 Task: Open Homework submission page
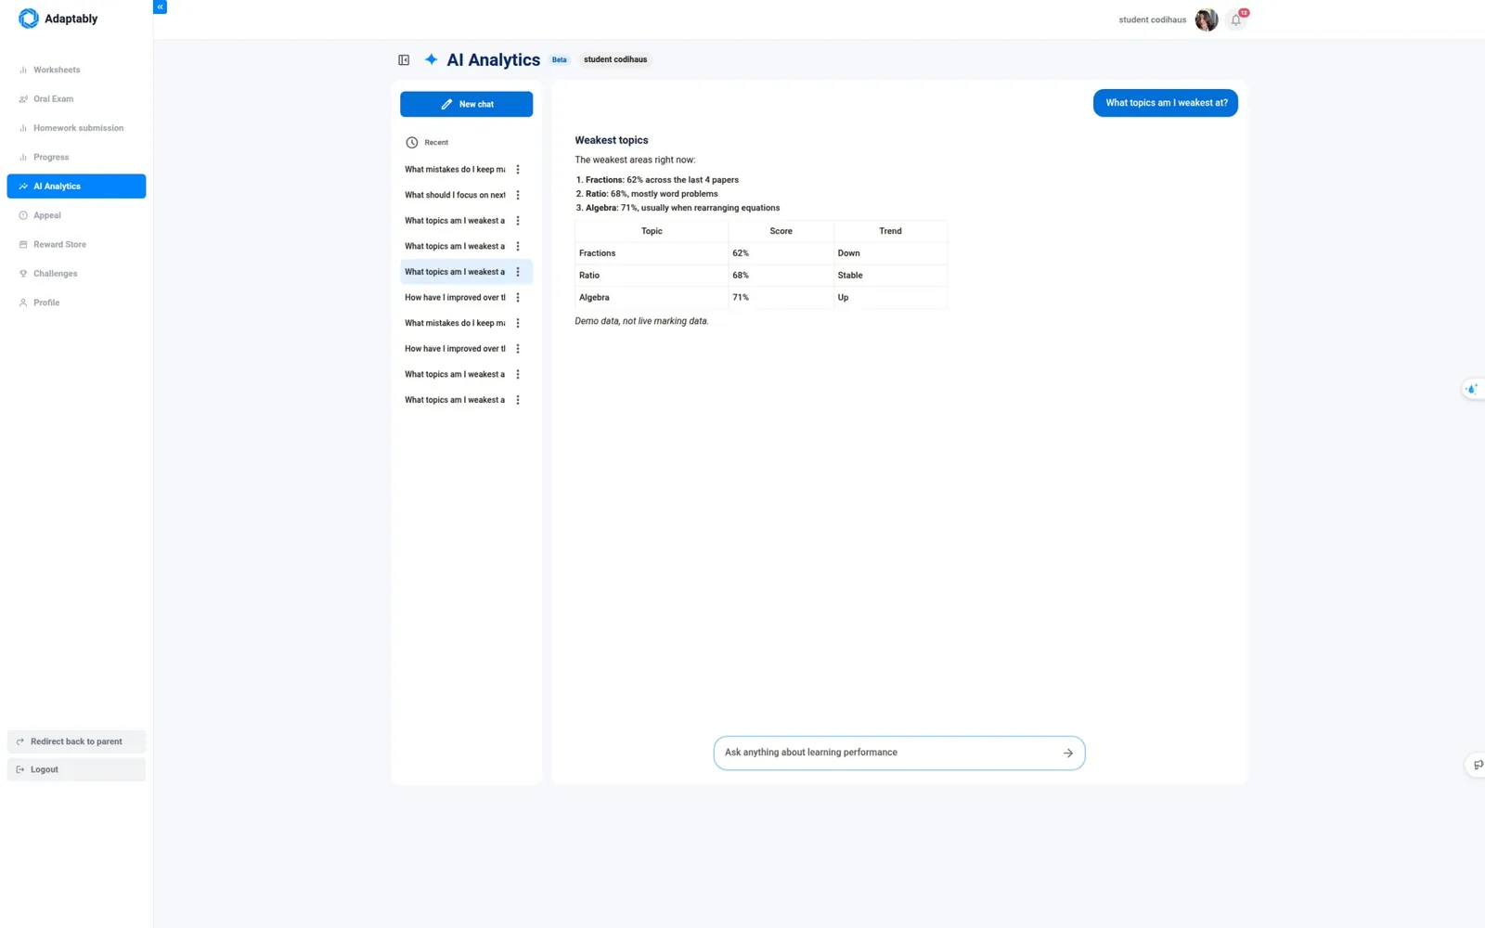point(76,128)
